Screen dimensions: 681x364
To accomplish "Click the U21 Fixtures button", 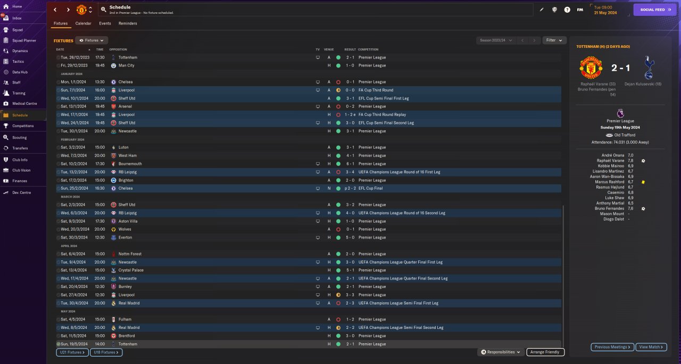I will click(72, 352).
